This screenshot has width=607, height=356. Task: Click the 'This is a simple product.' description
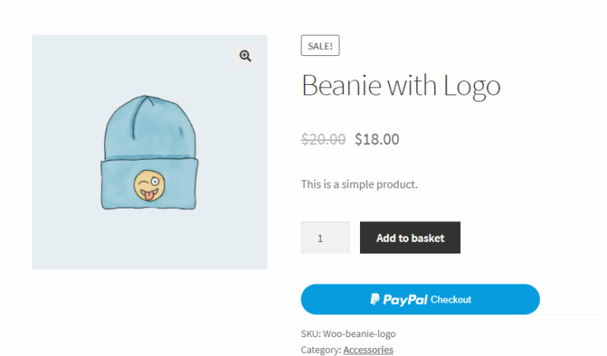point(359,184)
